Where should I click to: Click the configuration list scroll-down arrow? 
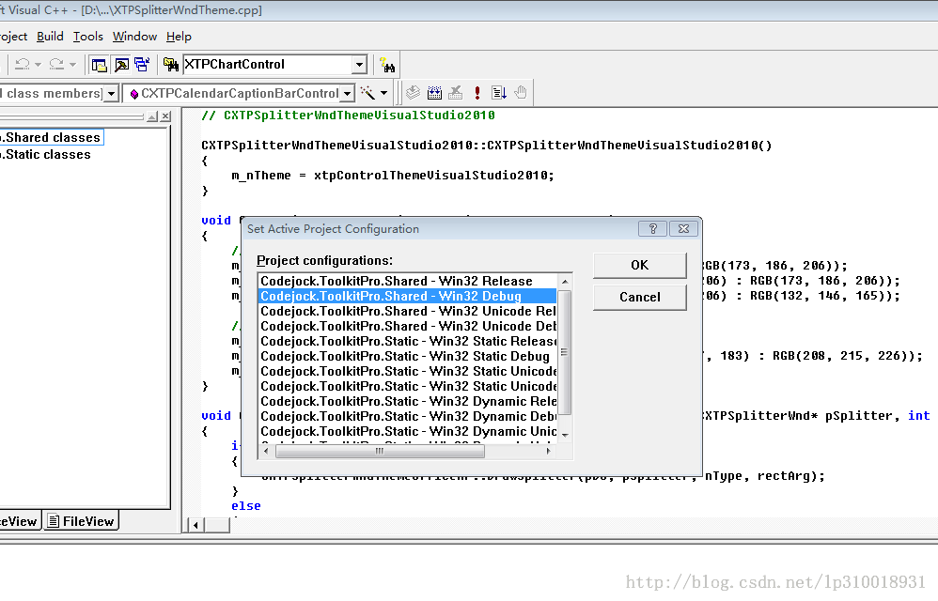565,435
